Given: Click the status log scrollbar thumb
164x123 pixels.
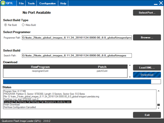Looking at the screenshot, I should tap(159, 105).
